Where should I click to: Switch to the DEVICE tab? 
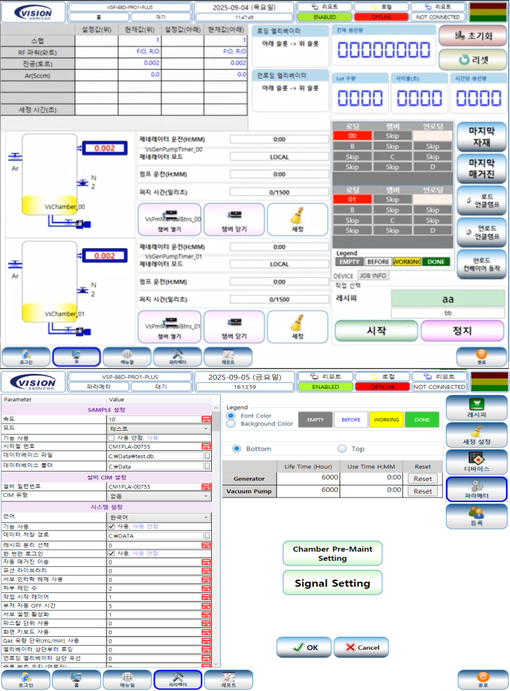(344, 276)
